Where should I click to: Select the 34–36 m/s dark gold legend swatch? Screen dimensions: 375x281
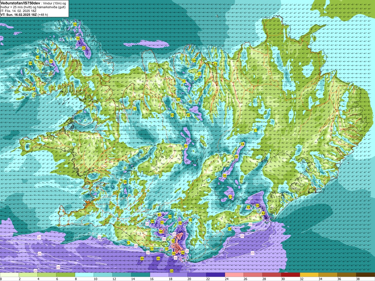(x=328, y=275)
